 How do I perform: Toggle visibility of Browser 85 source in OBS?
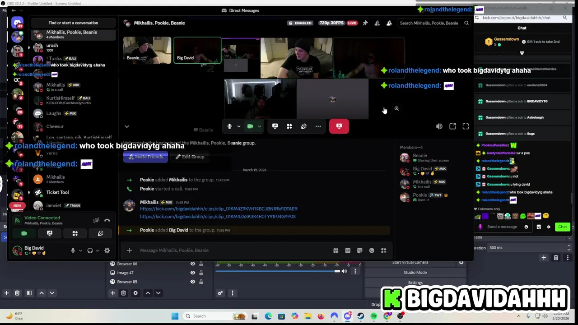pos(193,282)
